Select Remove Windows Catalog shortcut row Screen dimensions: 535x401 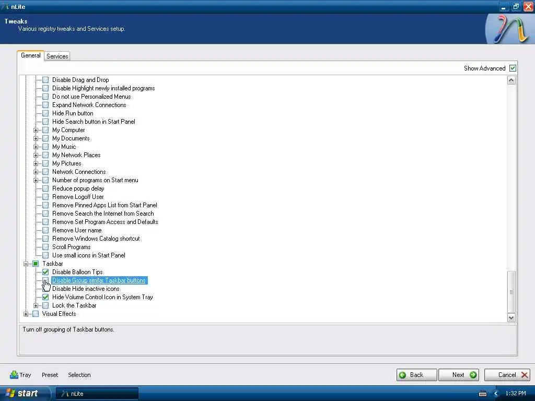coord(96,239)
